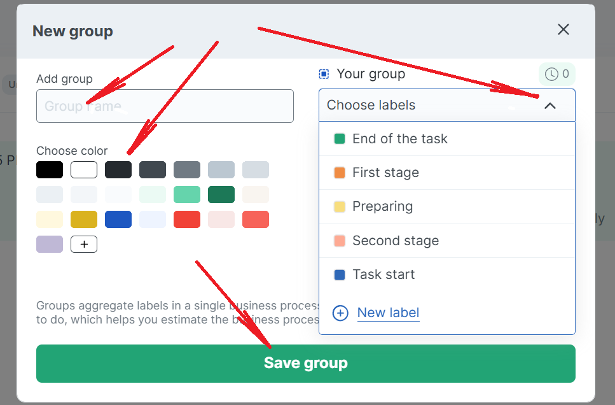The image size is (615, 405).
Task: Pick the black color swatch
Action: tap(50, 169)
